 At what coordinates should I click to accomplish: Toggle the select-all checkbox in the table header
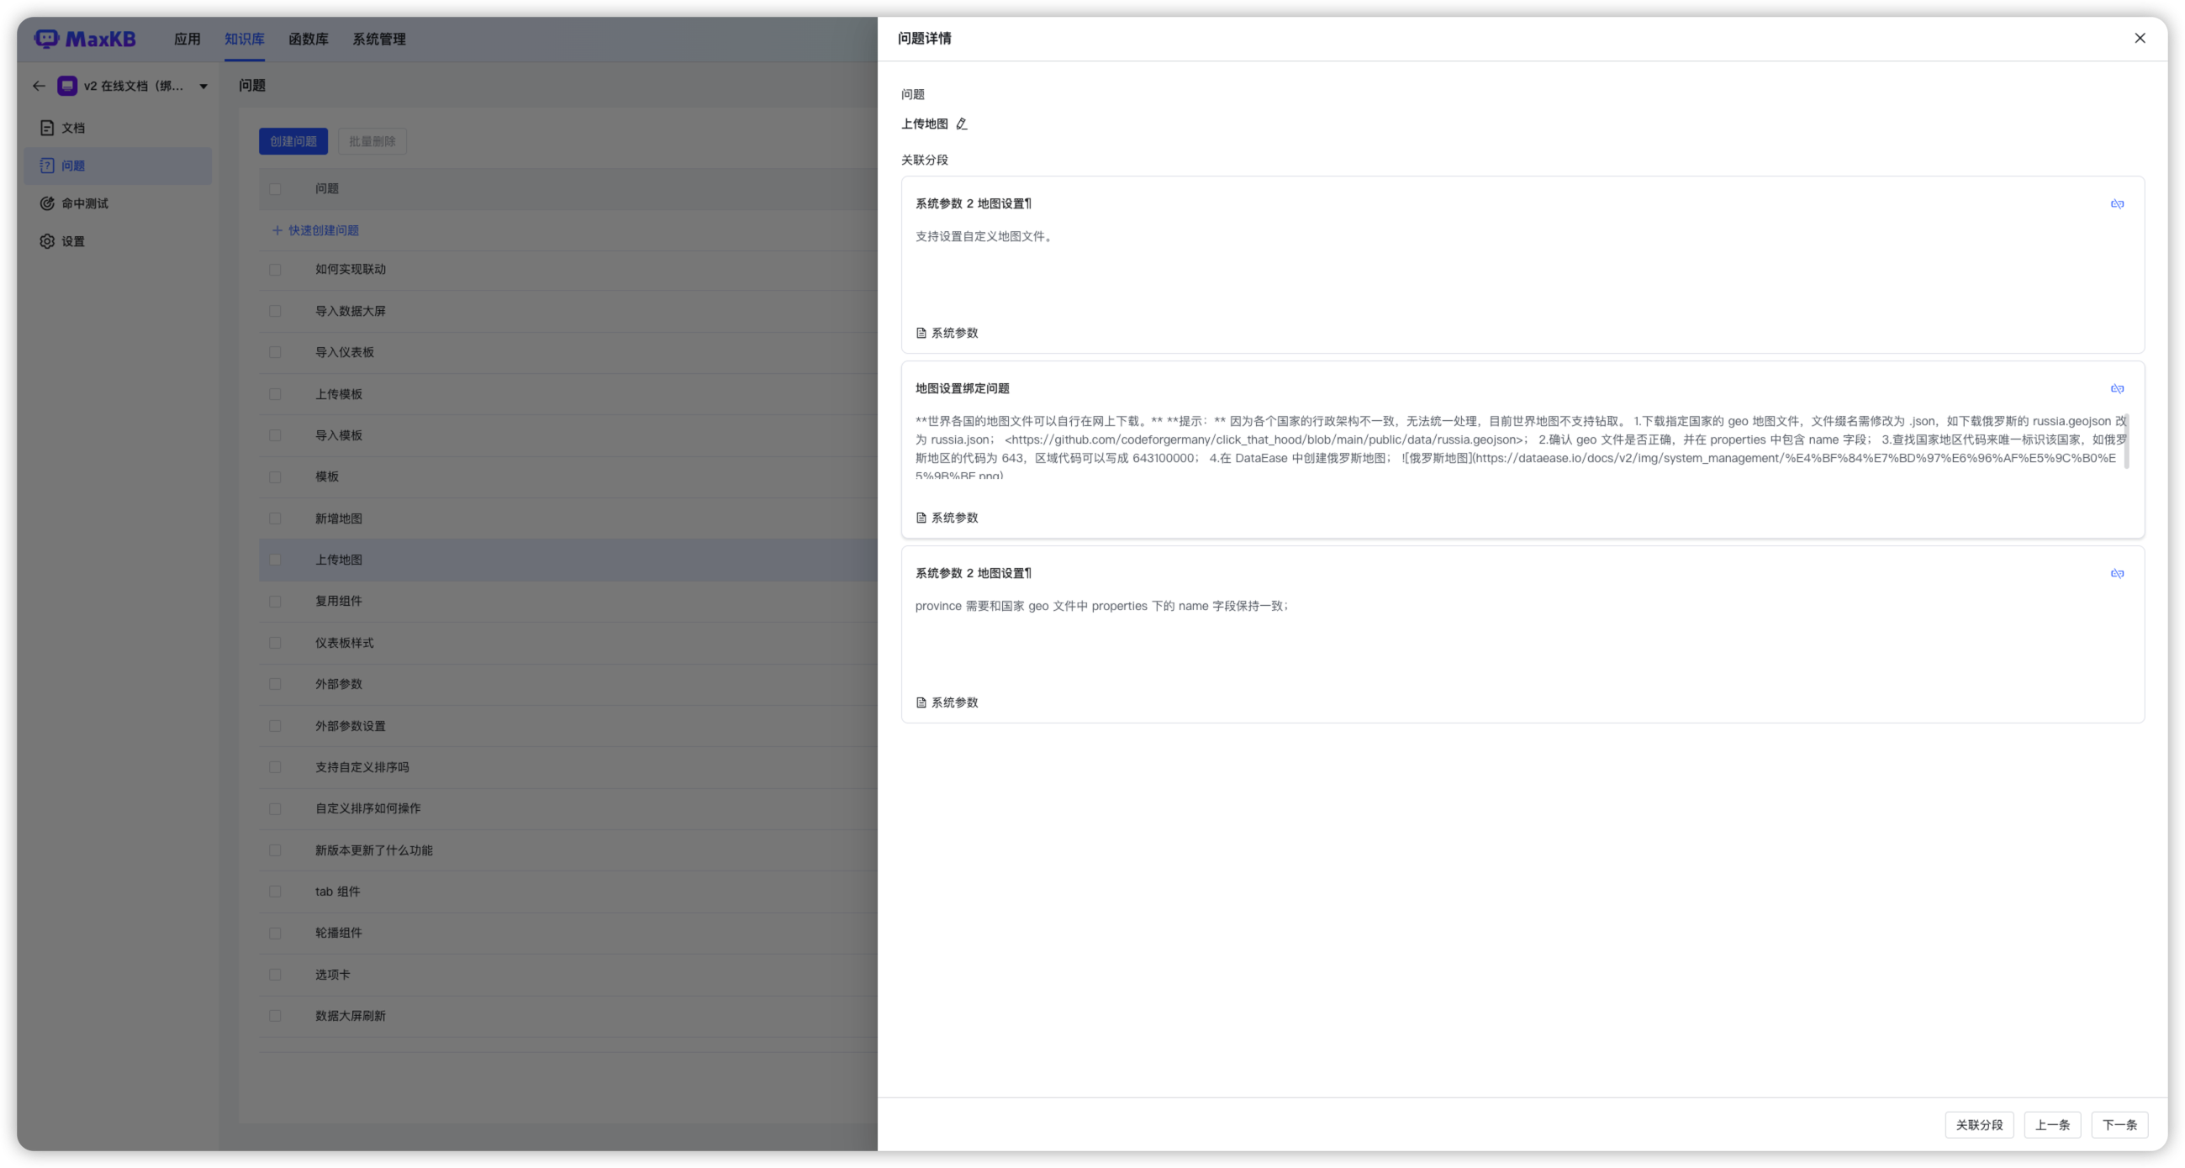[275, 189]
